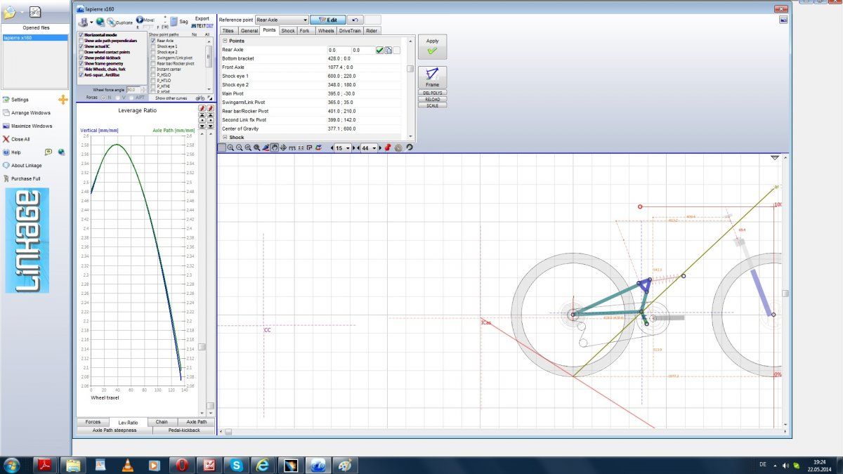Click the Duplicate bike icon
The width and height of the screenshot is (843, 474).
[111, 22]
